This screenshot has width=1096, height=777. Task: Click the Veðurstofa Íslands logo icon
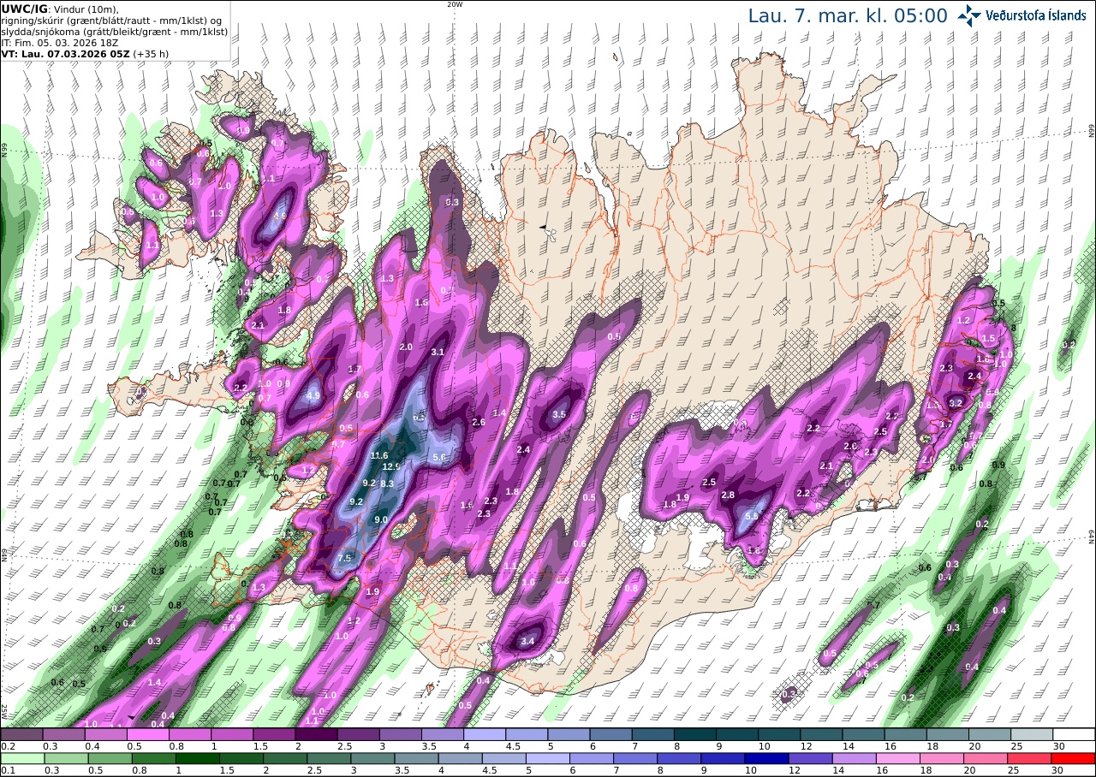pos(969,15)
